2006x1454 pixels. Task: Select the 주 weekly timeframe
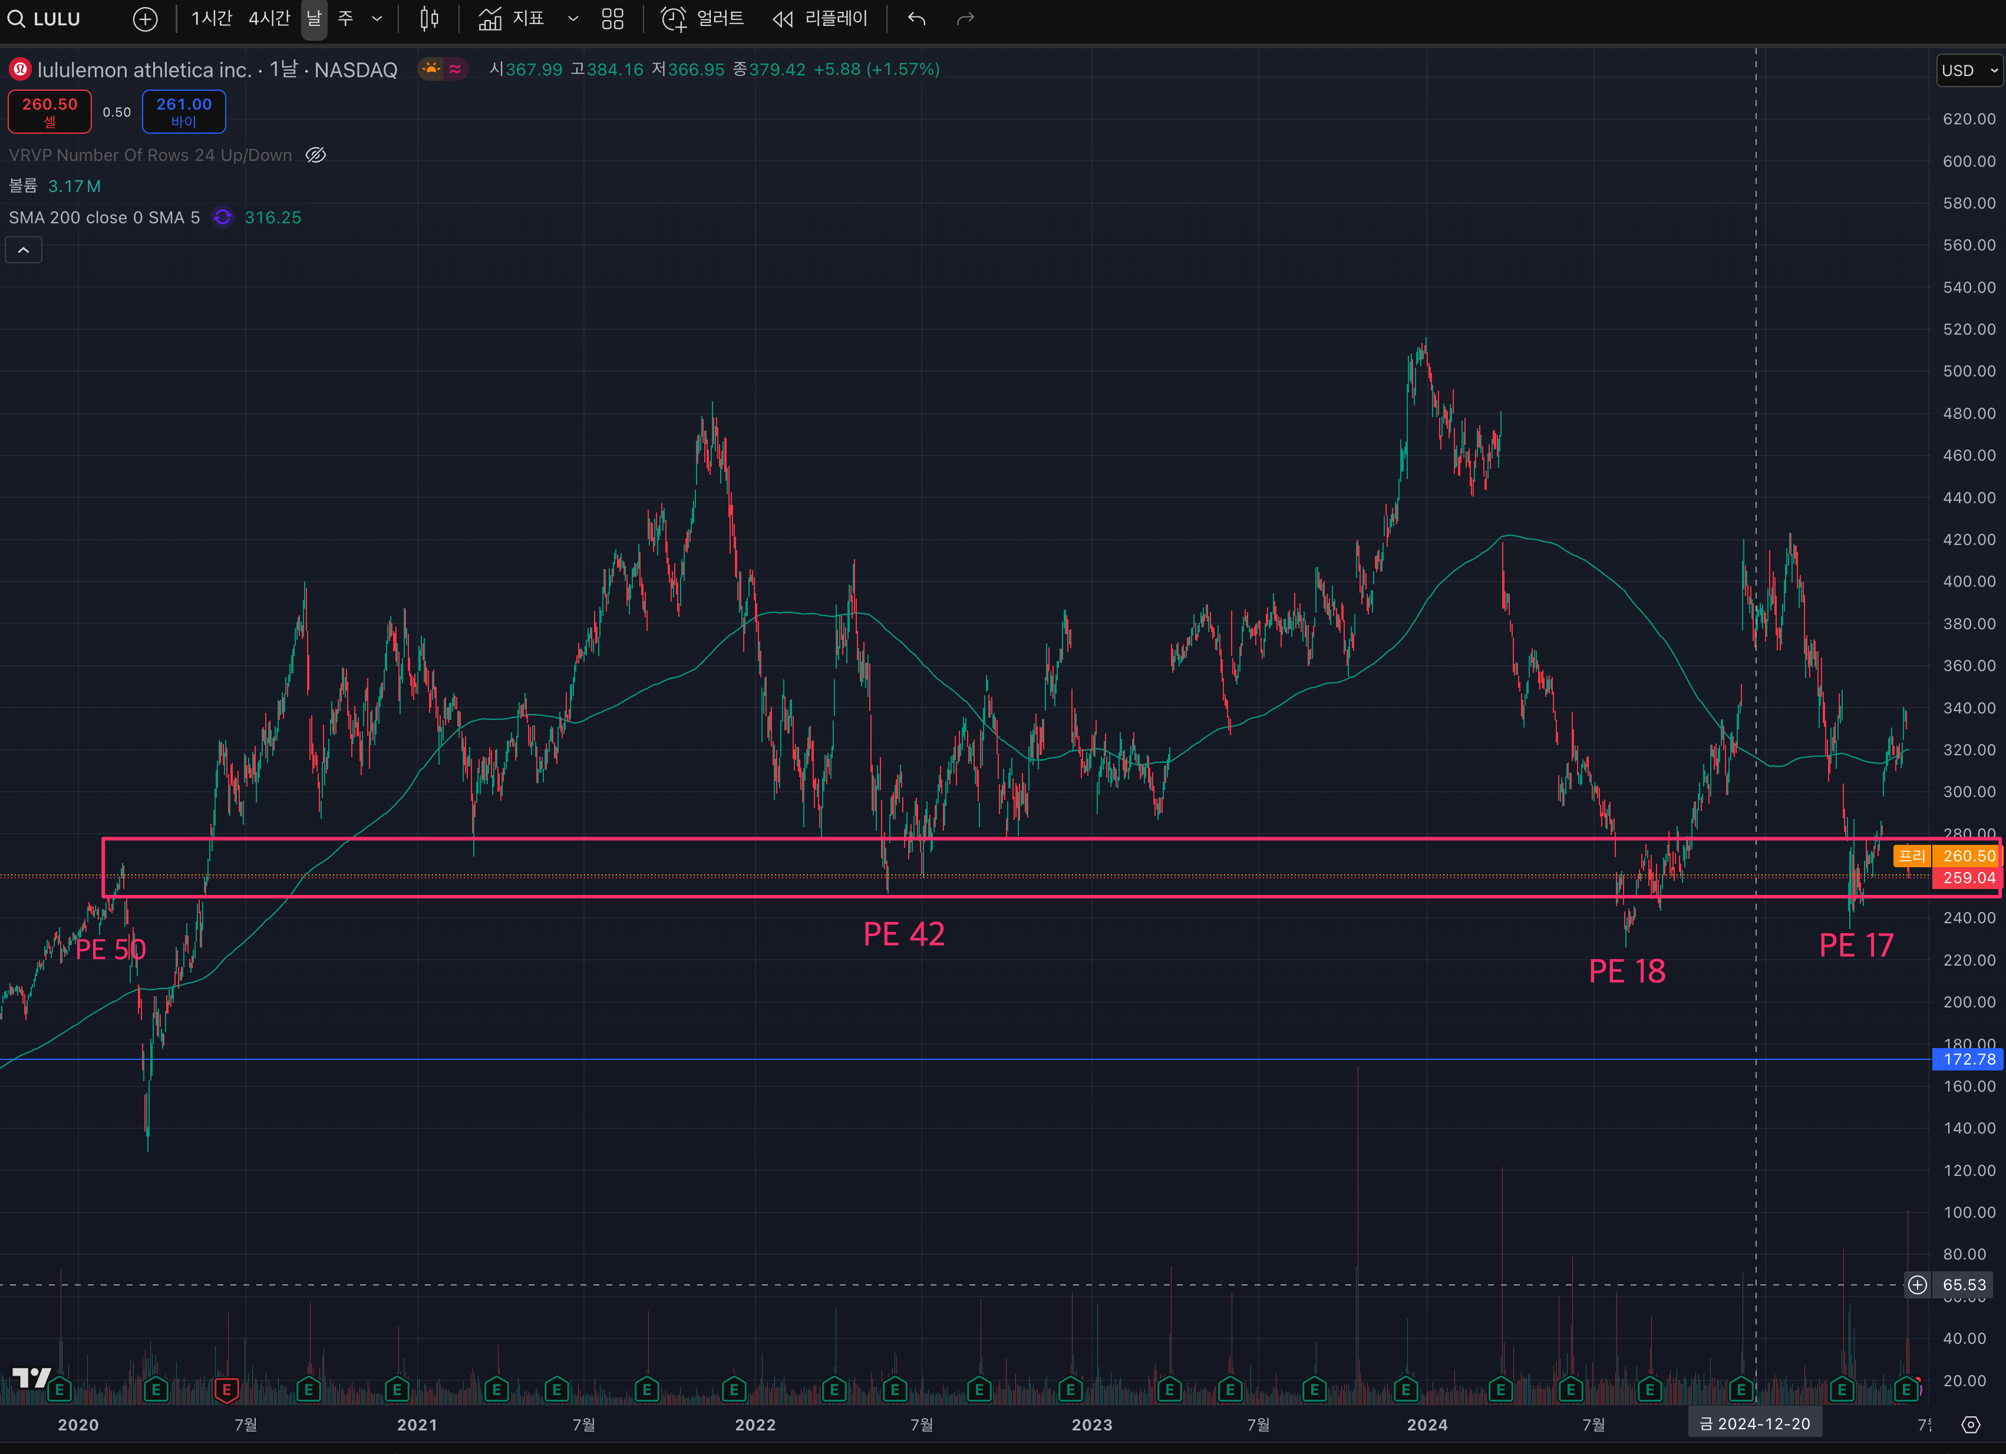(x=346, y=19)
